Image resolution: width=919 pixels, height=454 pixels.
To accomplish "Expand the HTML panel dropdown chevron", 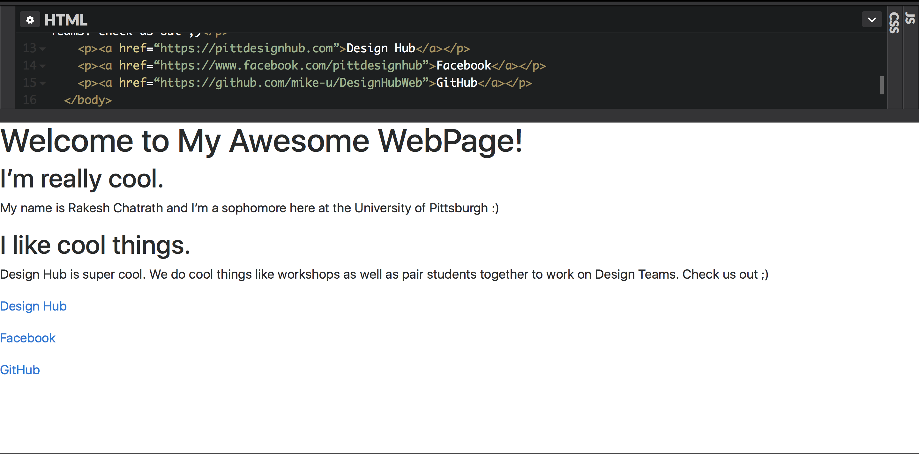I will pos(871,19).
